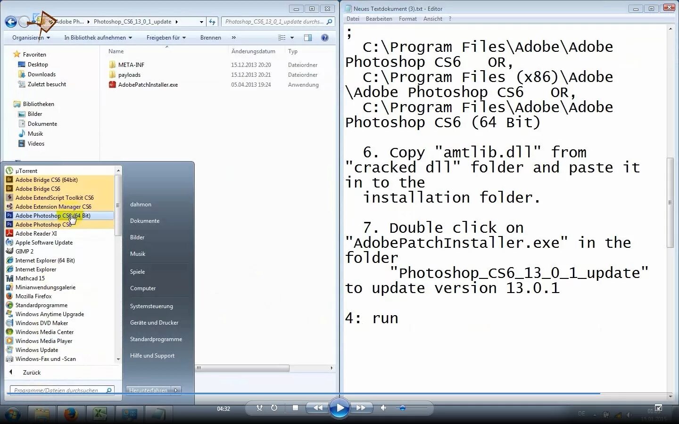Open Adobe Photoshop CS6 (64 Bit) from Start menu

pos(59,216)
